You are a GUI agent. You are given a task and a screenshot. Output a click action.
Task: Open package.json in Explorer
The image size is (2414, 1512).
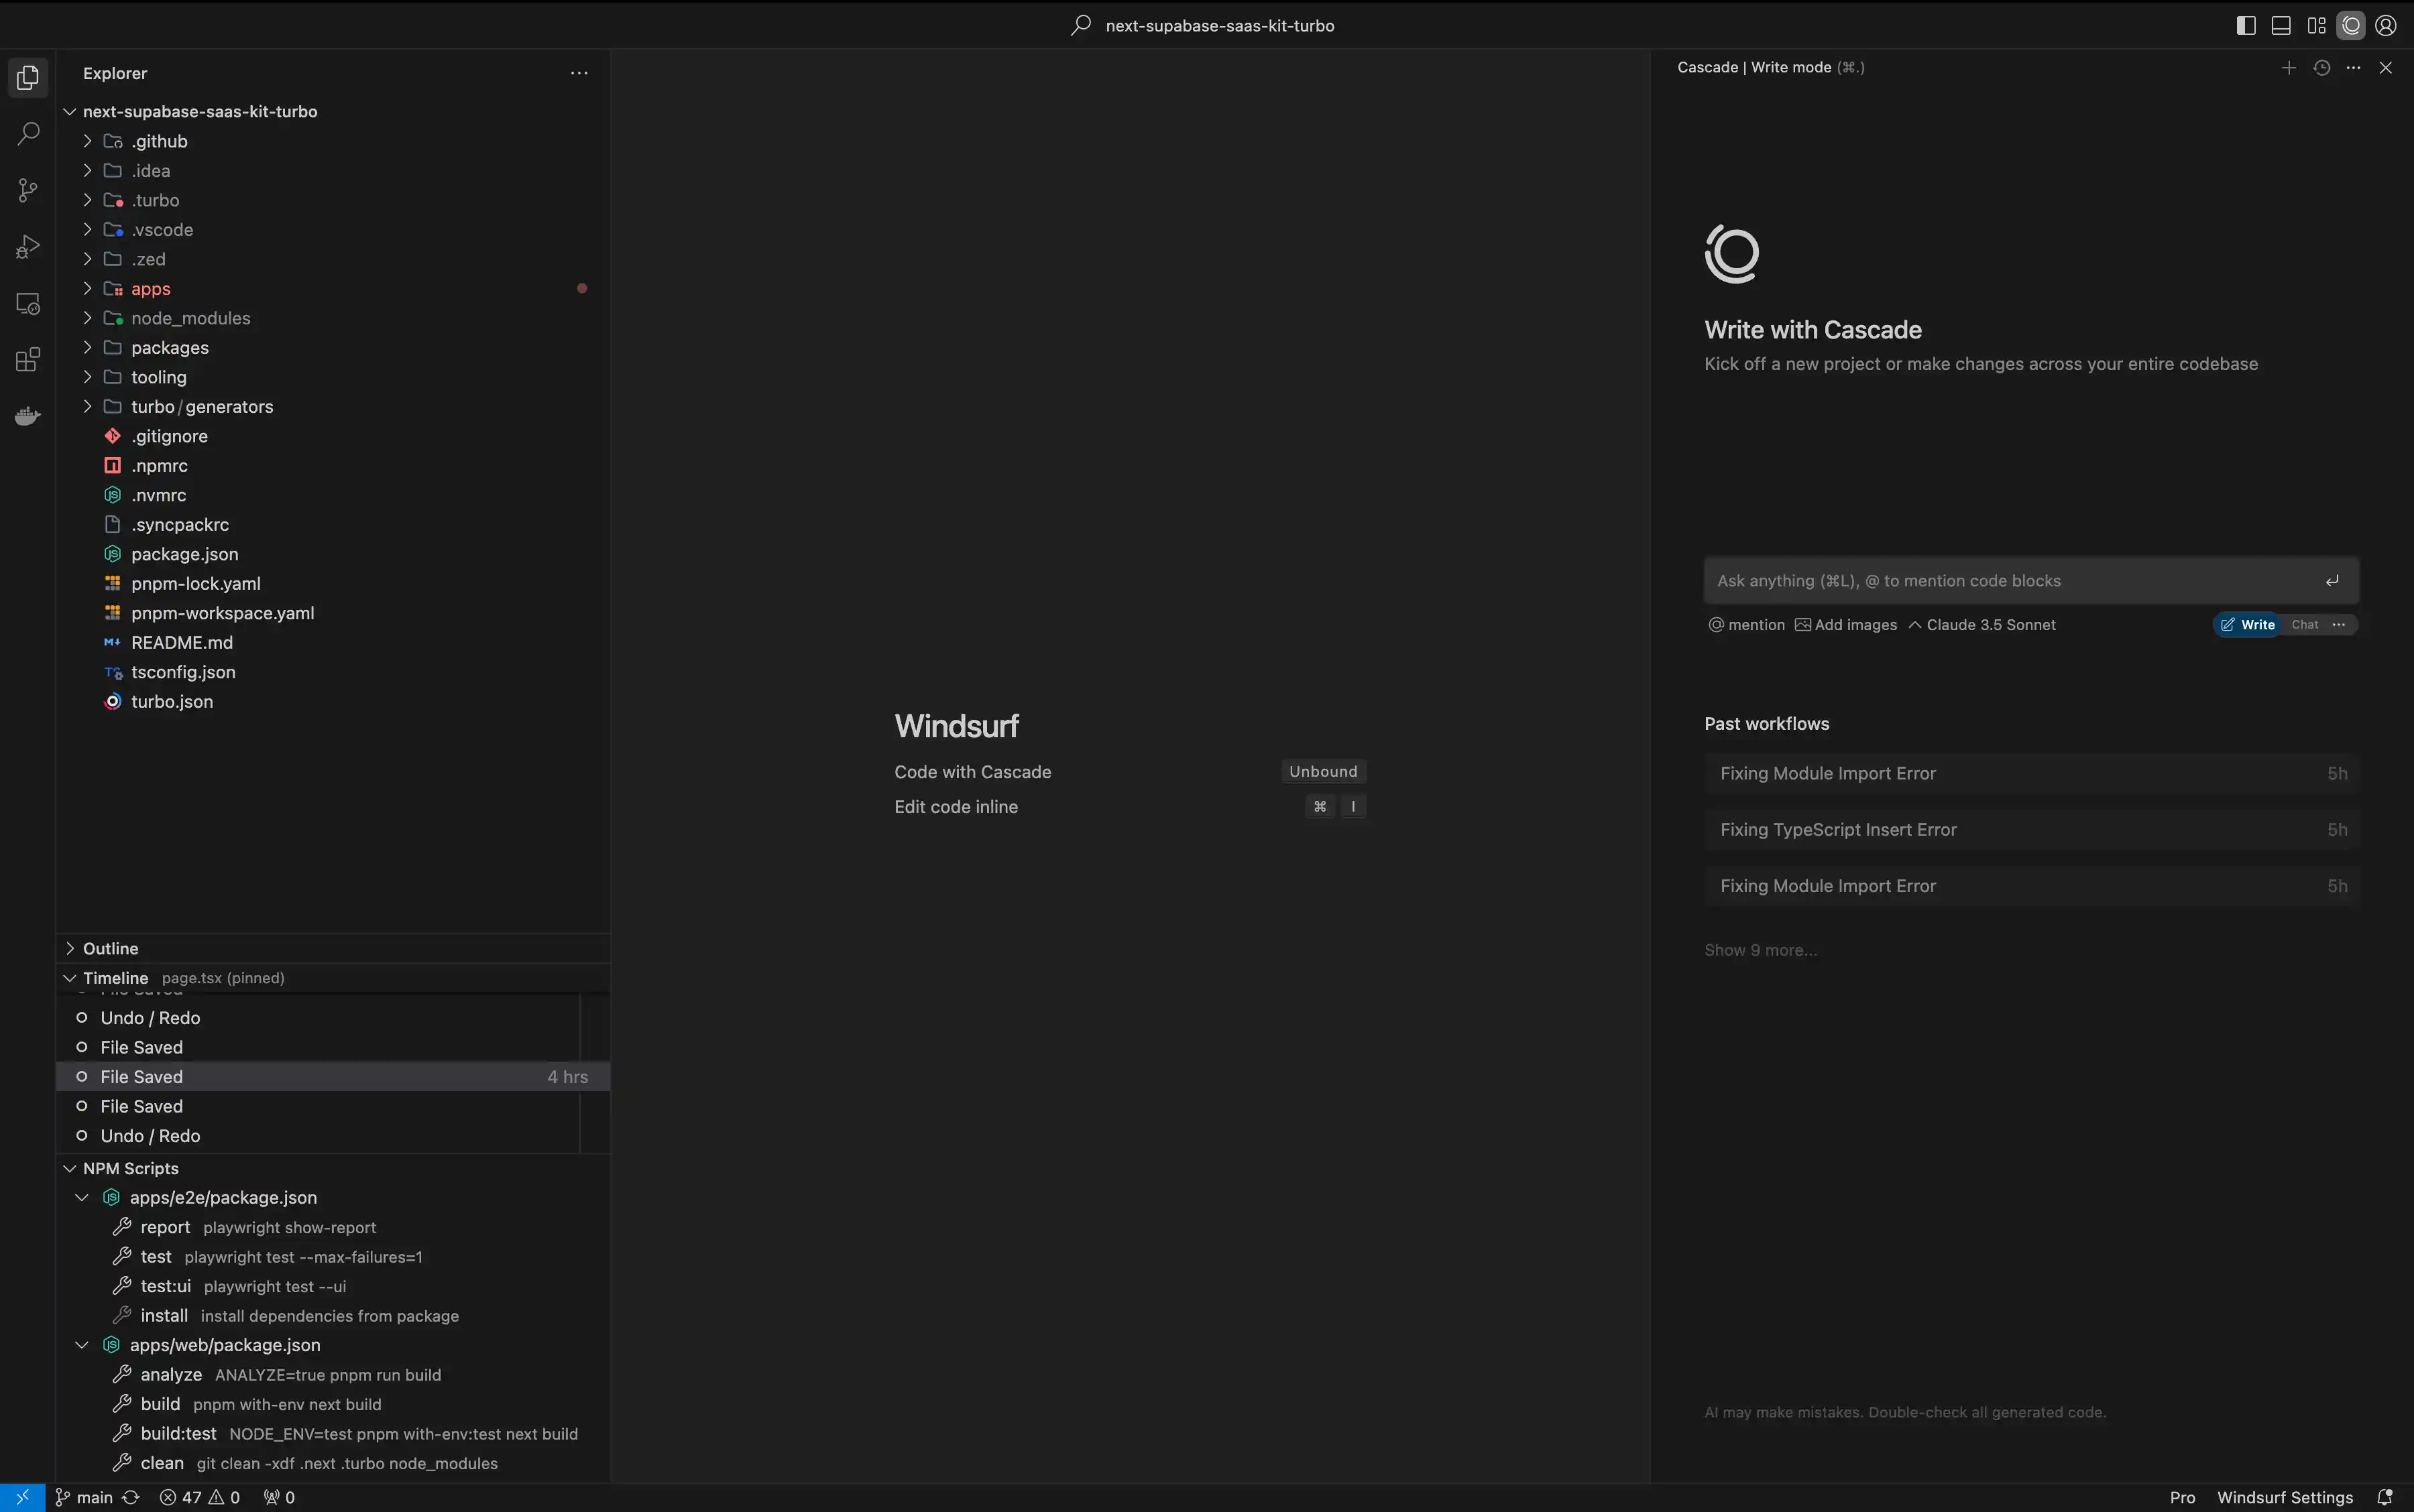click(x=184, y=554)
